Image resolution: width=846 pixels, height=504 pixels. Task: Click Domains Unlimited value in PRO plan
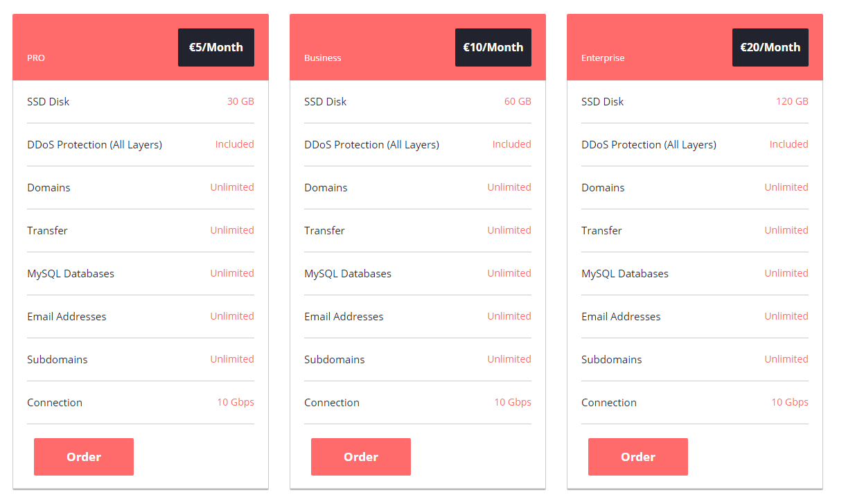[x=232, y=187]
